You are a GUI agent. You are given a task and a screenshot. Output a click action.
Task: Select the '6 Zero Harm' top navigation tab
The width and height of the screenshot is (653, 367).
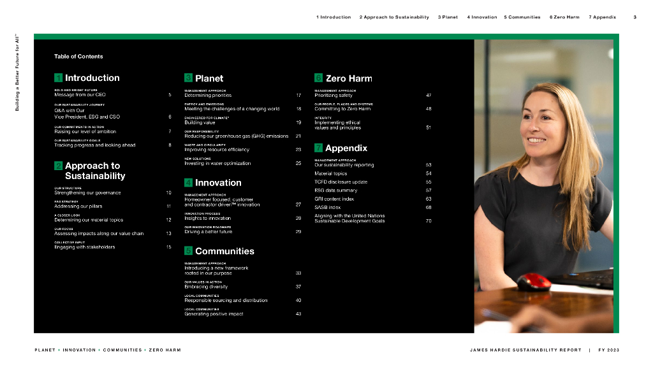(564, 17)
